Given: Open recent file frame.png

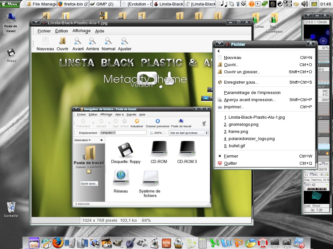Looking at the screenshot, I should pos(265,132).
